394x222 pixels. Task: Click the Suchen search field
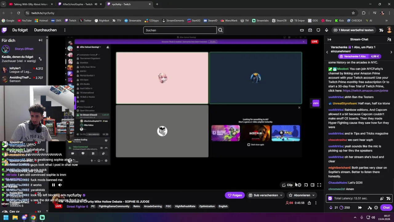(x=180, y=30)
